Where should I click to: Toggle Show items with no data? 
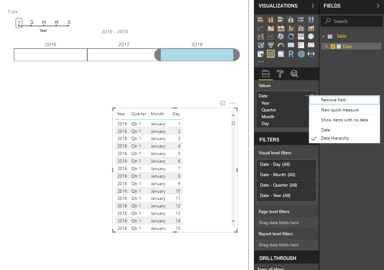344,120
